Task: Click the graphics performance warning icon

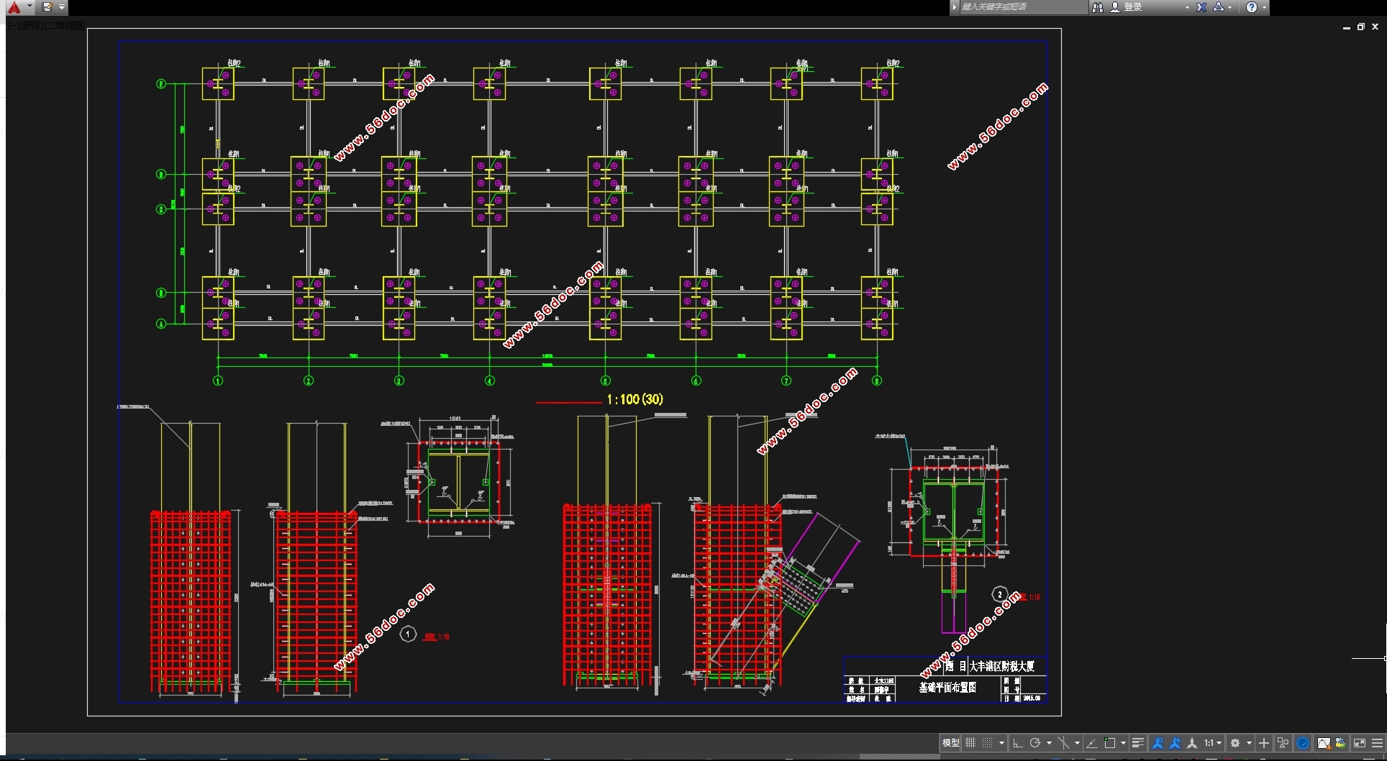Action: (x=1324, y=743)
